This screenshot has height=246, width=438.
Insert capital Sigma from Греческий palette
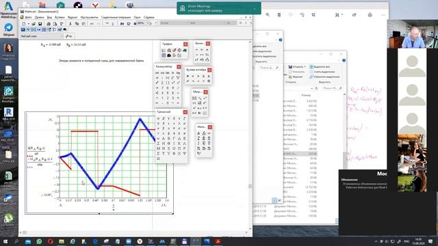tap(158, 153)
